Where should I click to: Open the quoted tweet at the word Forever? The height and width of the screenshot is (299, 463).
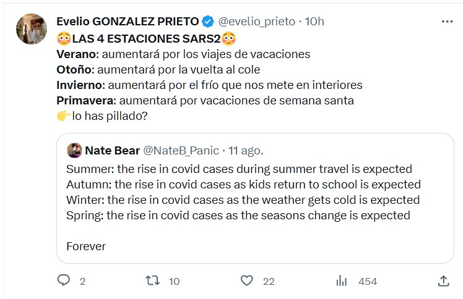pos(86,246)
